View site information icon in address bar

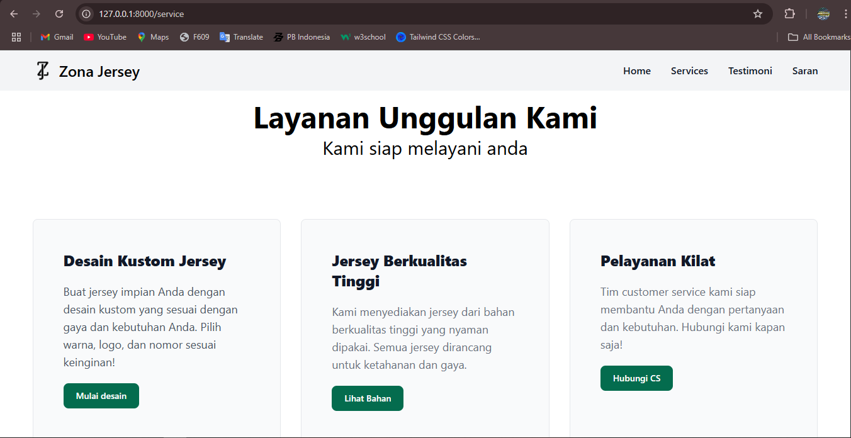pos(87,14)
